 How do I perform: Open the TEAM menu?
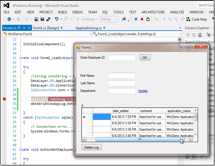(x=92, y=12)
